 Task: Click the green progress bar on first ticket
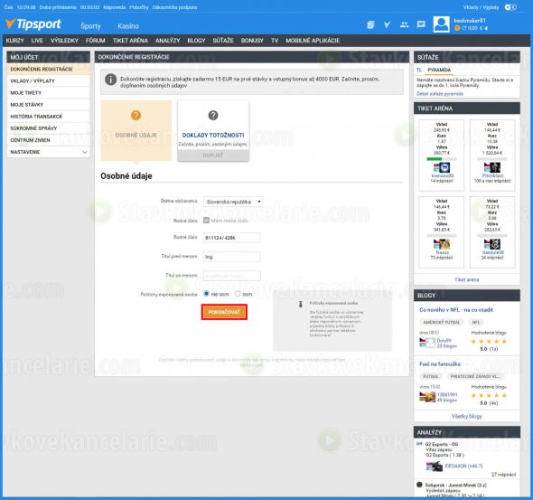pos(435,159)
